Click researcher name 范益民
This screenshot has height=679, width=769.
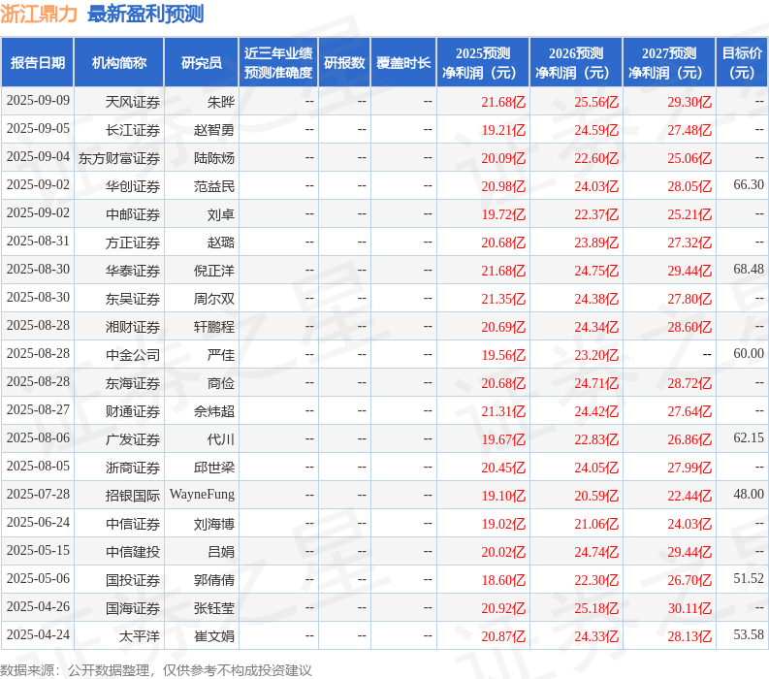pyautogui.click(x=214, y=186)
